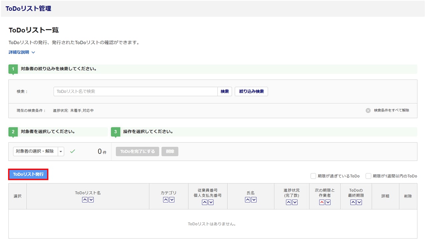
Task: Expand 詳細な説明 section
Action: pos(22,52)
